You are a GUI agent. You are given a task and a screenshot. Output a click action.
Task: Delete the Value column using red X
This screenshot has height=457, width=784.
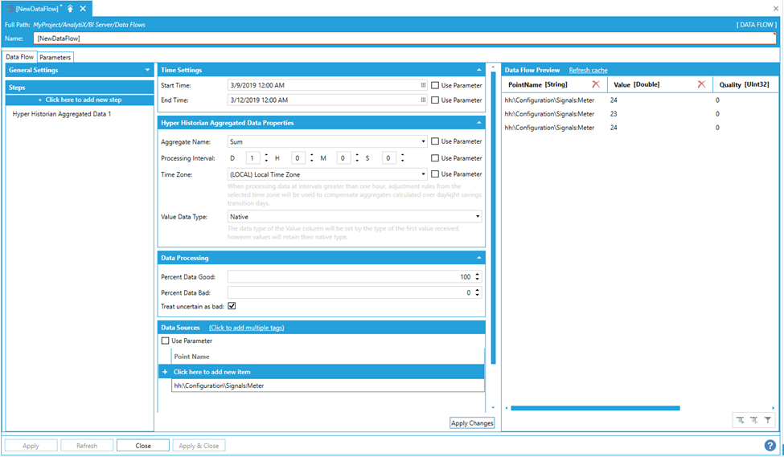(x=701, y=84)
